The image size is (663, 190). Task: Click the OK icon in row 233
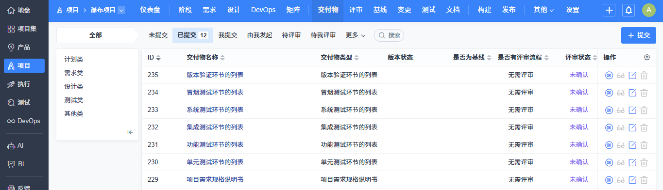[x=609, y=110]
